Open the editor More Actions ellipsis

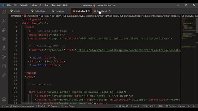tap(194, 11)
